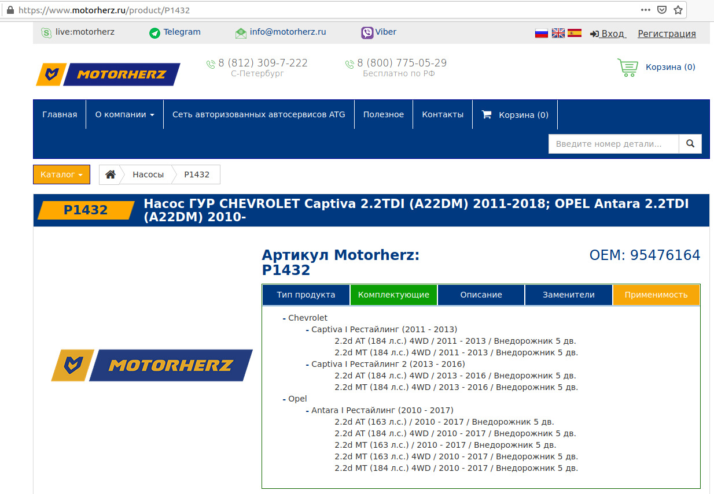Select the Spanish flag language icon

pyautogui.click(x=574, y=33)
